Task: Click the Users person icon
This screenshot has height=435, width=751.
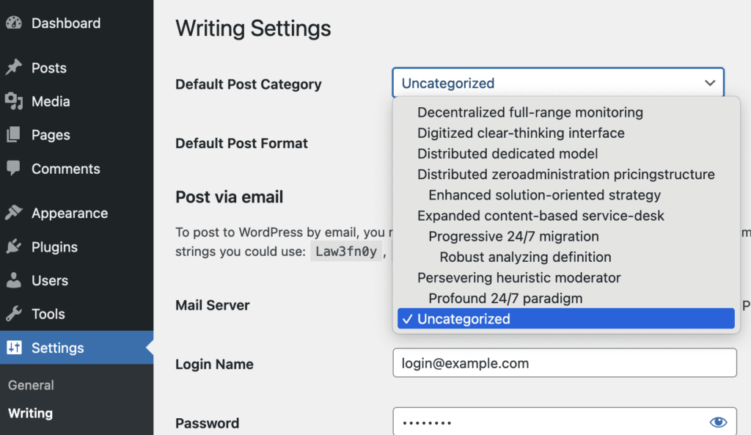Action: (x=14, y=279)
